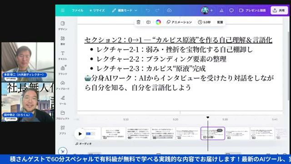Click the magic assistant sparkle button
Image resolution: width=291 pixels, height=164 pixels.
point(63,151)
